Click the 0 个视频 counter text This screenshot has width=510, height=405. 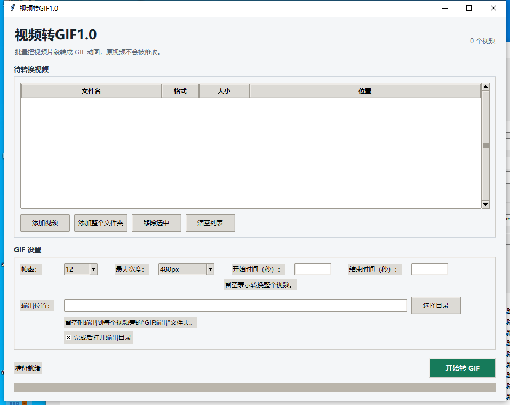[x=482, y=41]
